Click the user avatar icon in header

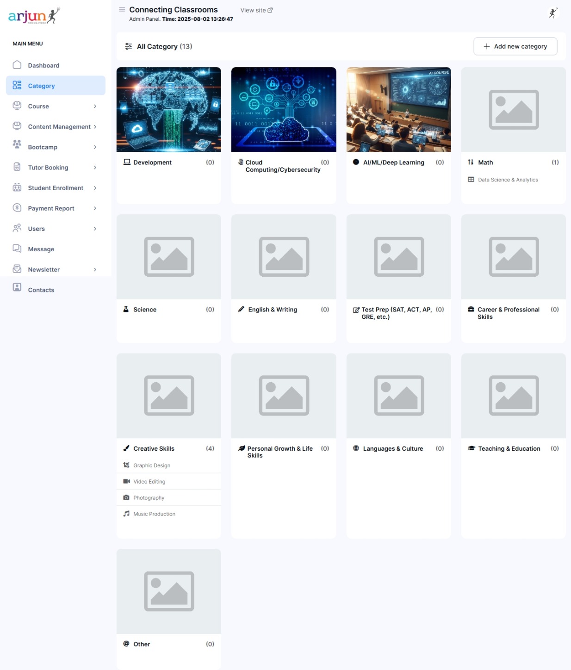pyautogui.click(x=553, y=13)
